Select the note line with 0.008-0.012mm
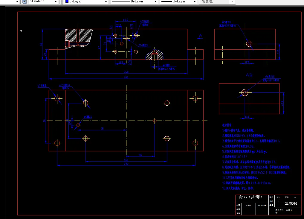Viewport: 304px width, 219px height. [247, 183]
